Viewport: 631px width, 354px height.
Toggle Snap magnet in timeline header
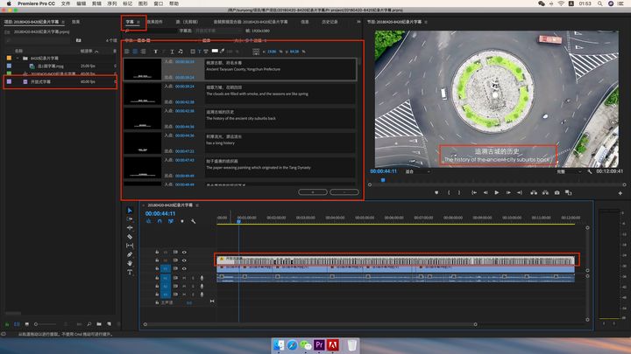[x=159, y=220]
